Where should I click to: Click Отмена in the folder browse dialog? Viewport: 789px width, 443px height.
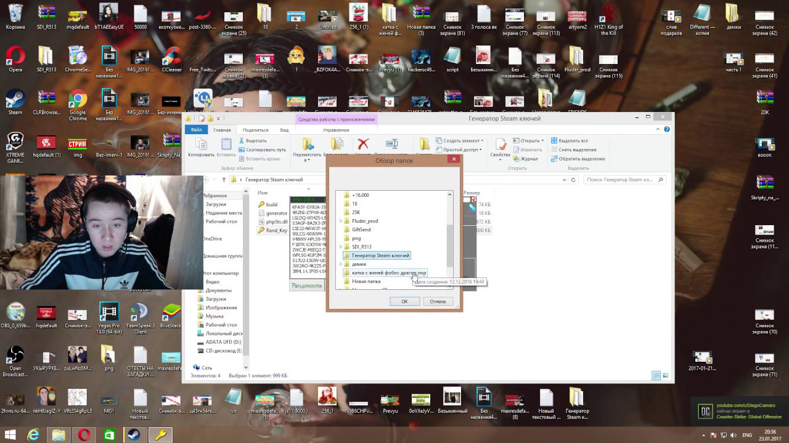[x=438, y=301]
